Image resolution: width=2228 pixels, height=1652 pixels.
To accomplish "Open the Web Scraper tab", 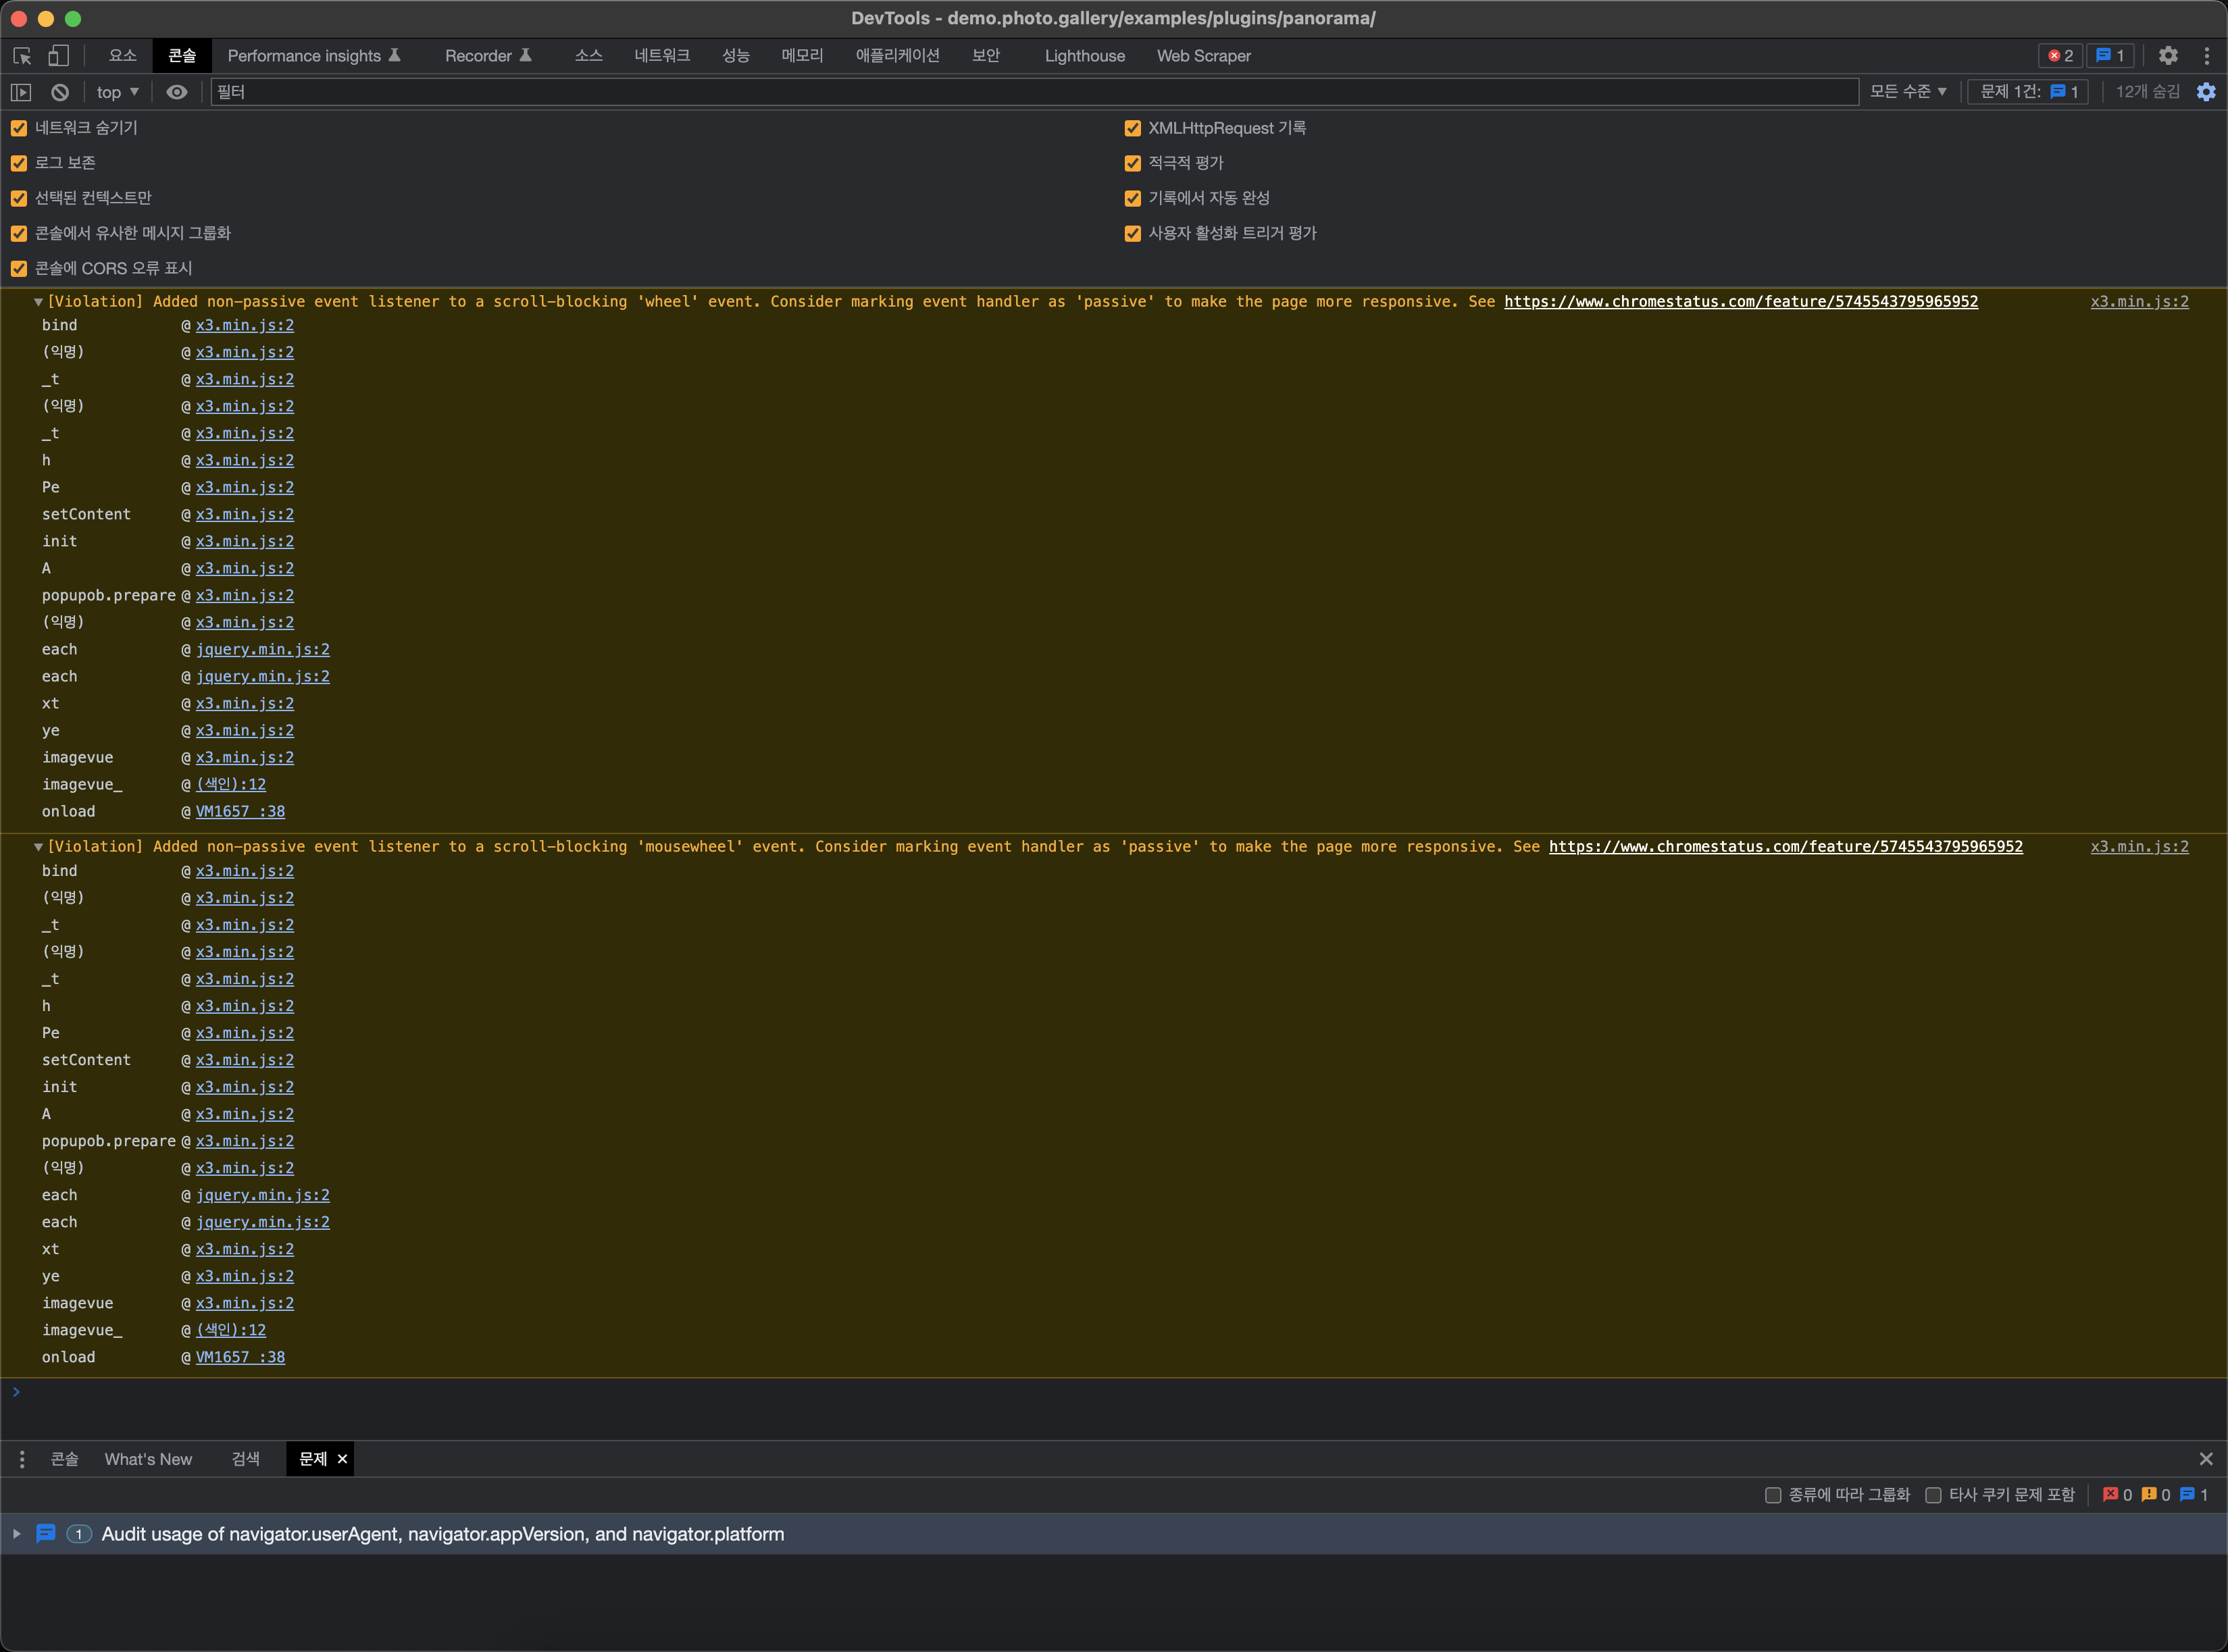I will click(x=1204, y=56).
